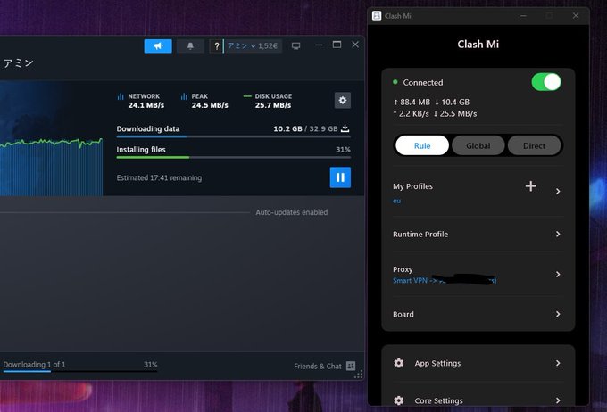The image size is (607, 412).
Task: Click Downloading 1 of 1 status
Action: (x=34, y=365)
